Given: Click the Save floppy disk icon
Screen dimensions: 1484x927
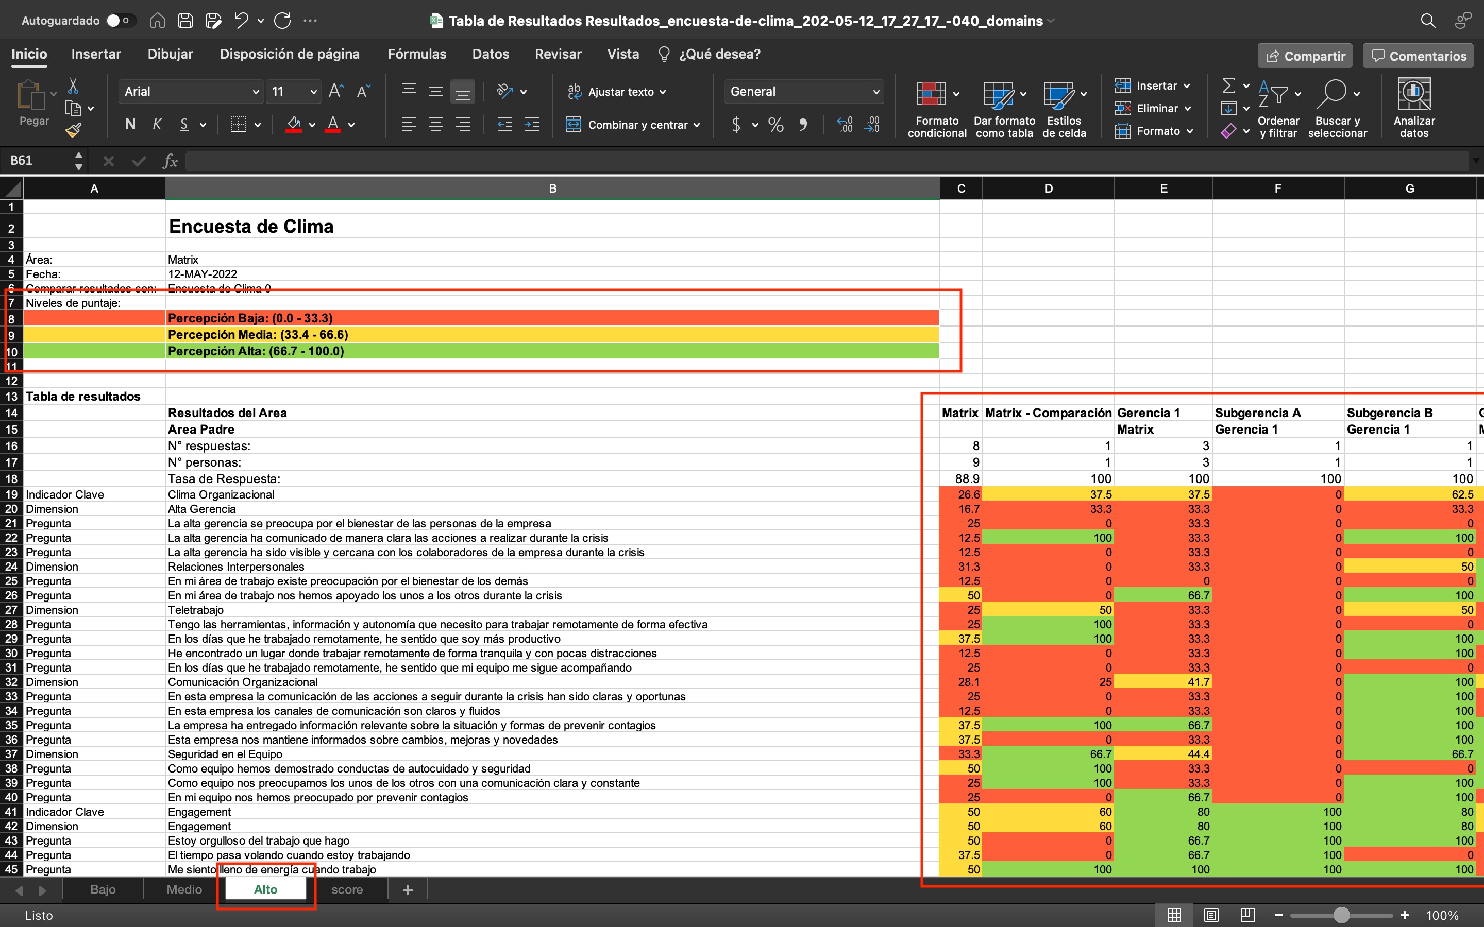Looking at the screenshot, I should tap(185, 21).
